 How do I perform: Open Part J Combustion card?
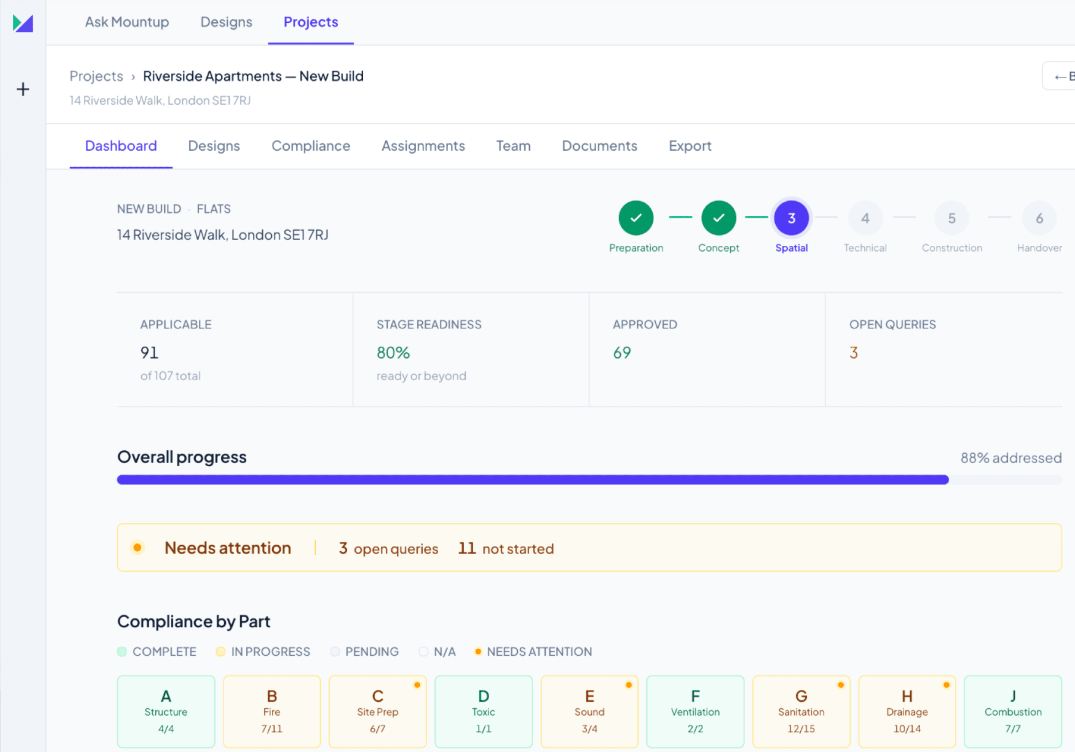pyautogui.click(x=1013, y=711)
